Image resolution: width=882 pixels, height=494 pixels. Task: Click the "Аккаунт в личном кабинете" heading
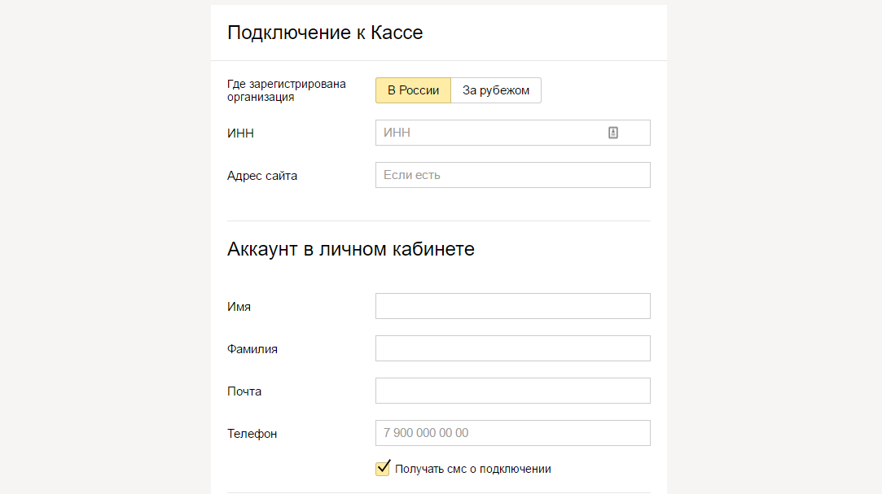click(x=350, y=249)
